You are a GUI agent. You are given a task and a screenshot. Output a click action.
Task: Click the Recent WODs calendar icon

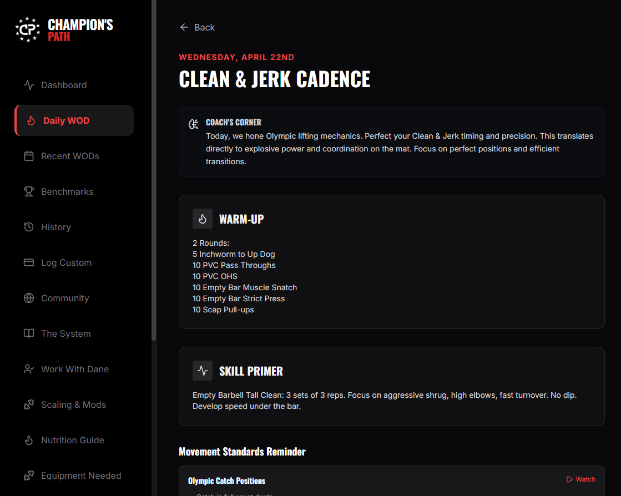click(x=29, y=156)
